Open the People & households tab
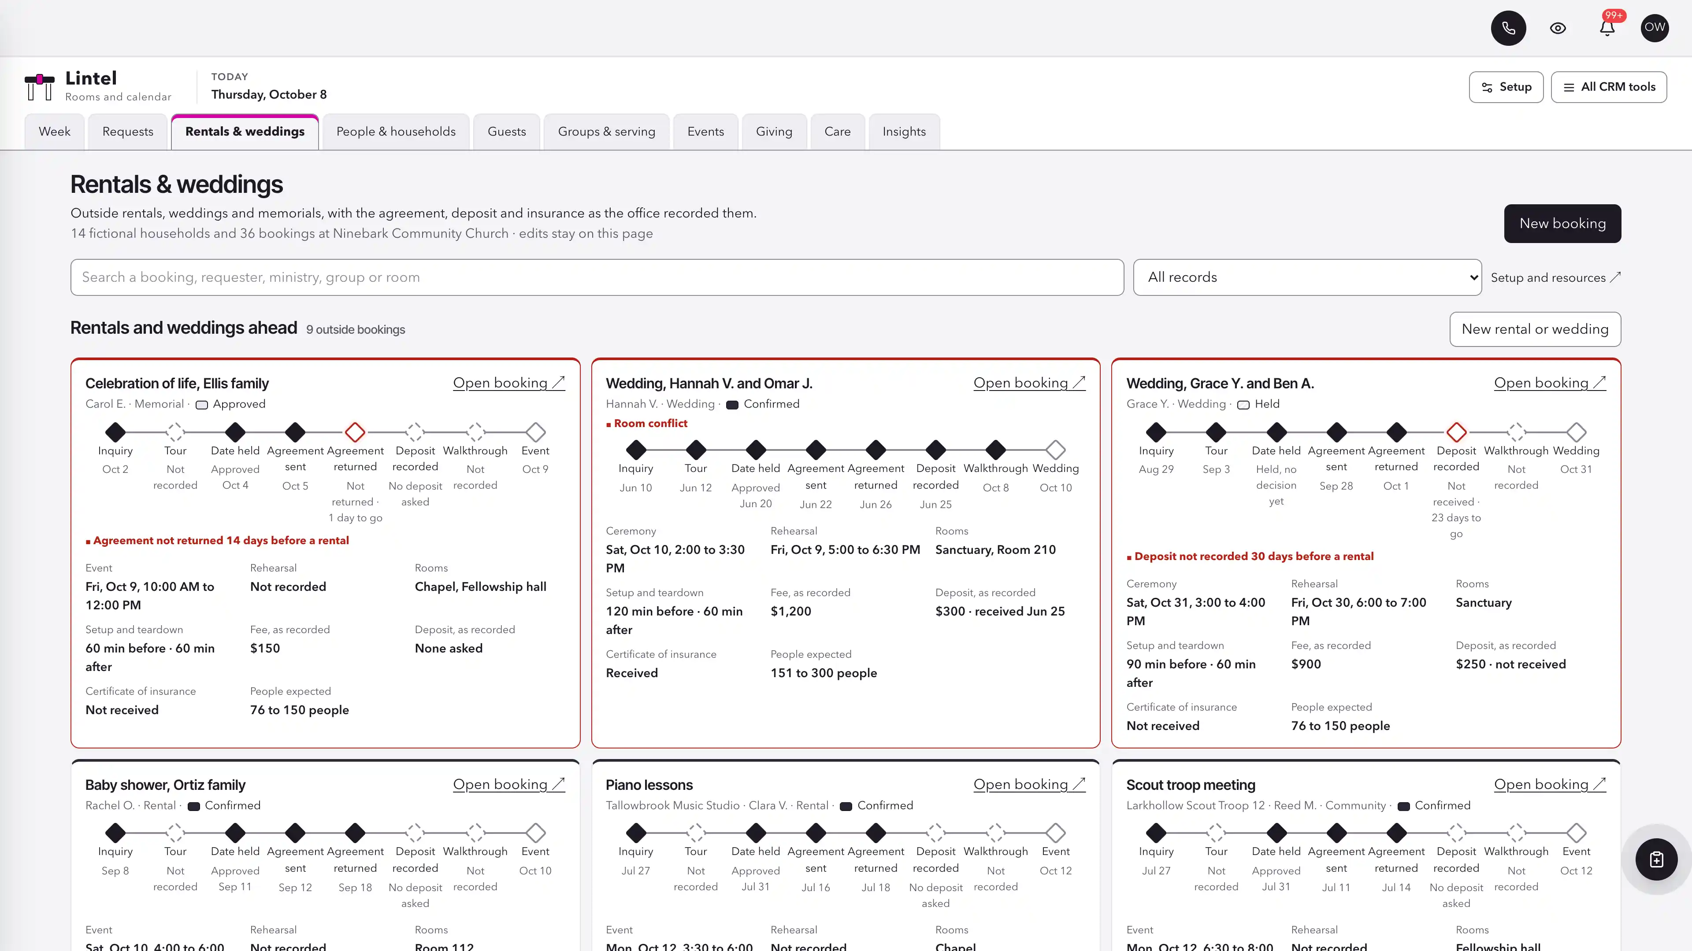The height and width of the screenshot is (951, 1692). 396,131
